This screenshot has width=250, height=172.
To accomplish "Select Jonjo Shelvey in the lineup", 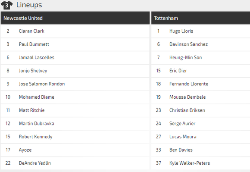I will coord(33,71).
